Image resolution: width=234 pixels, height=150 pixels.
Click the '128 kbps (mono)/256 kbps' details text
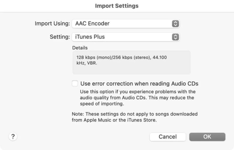[122, 58]
